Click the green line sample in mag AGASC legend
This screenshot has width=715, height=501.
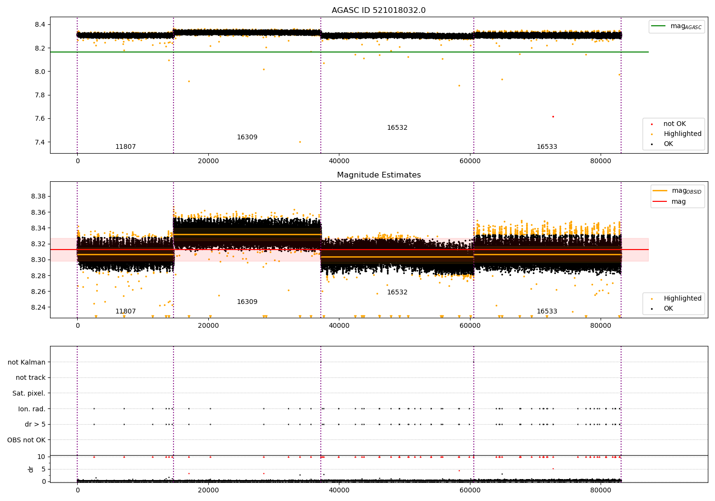[x=659, y=26]
